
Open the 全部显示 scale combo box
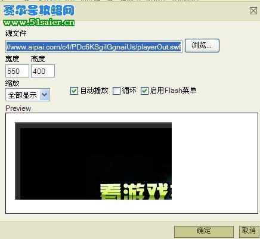coord(27,95)
